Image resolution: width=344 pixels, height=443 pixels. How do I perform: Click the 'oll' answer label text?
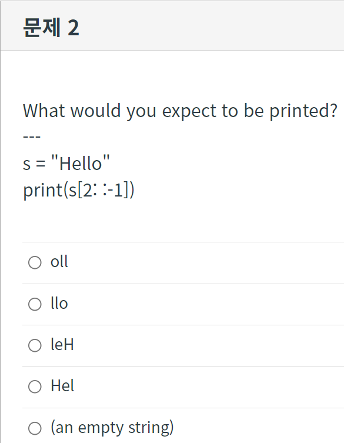coord(59,262)
